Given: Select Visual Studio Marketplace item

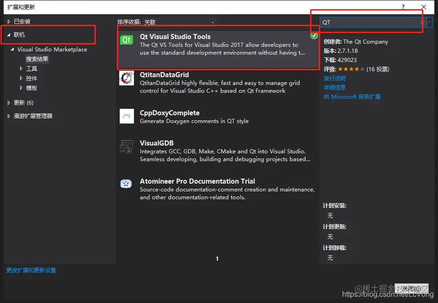Looking at the screenshot, I should coord(52,49).
